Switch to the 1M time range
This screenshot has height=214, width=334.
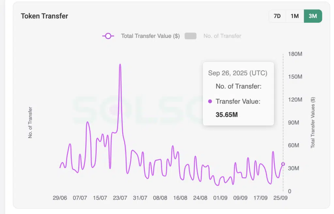pyautogui.click(x=294, y=16)
